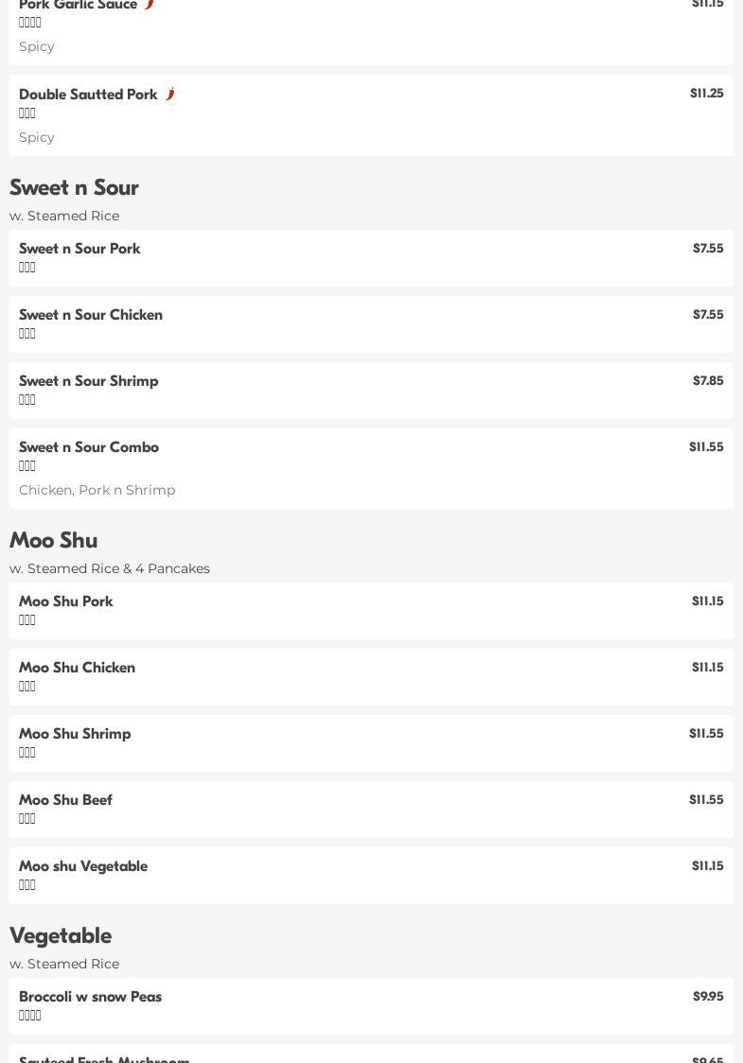
Task: Click the chili icon next to Pork Garlic Sauce
Action: 150,5
